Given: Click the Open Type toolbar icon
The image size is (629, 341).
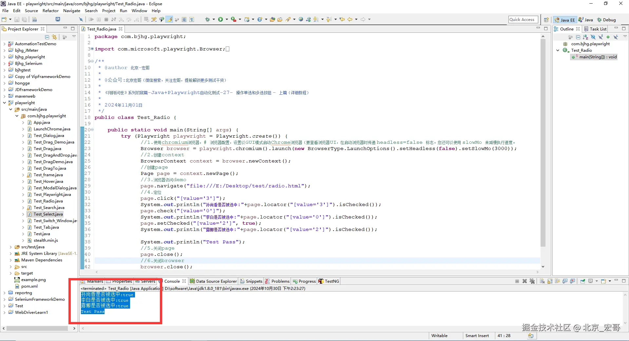Looking at the screenshot, I should point(272,19).
